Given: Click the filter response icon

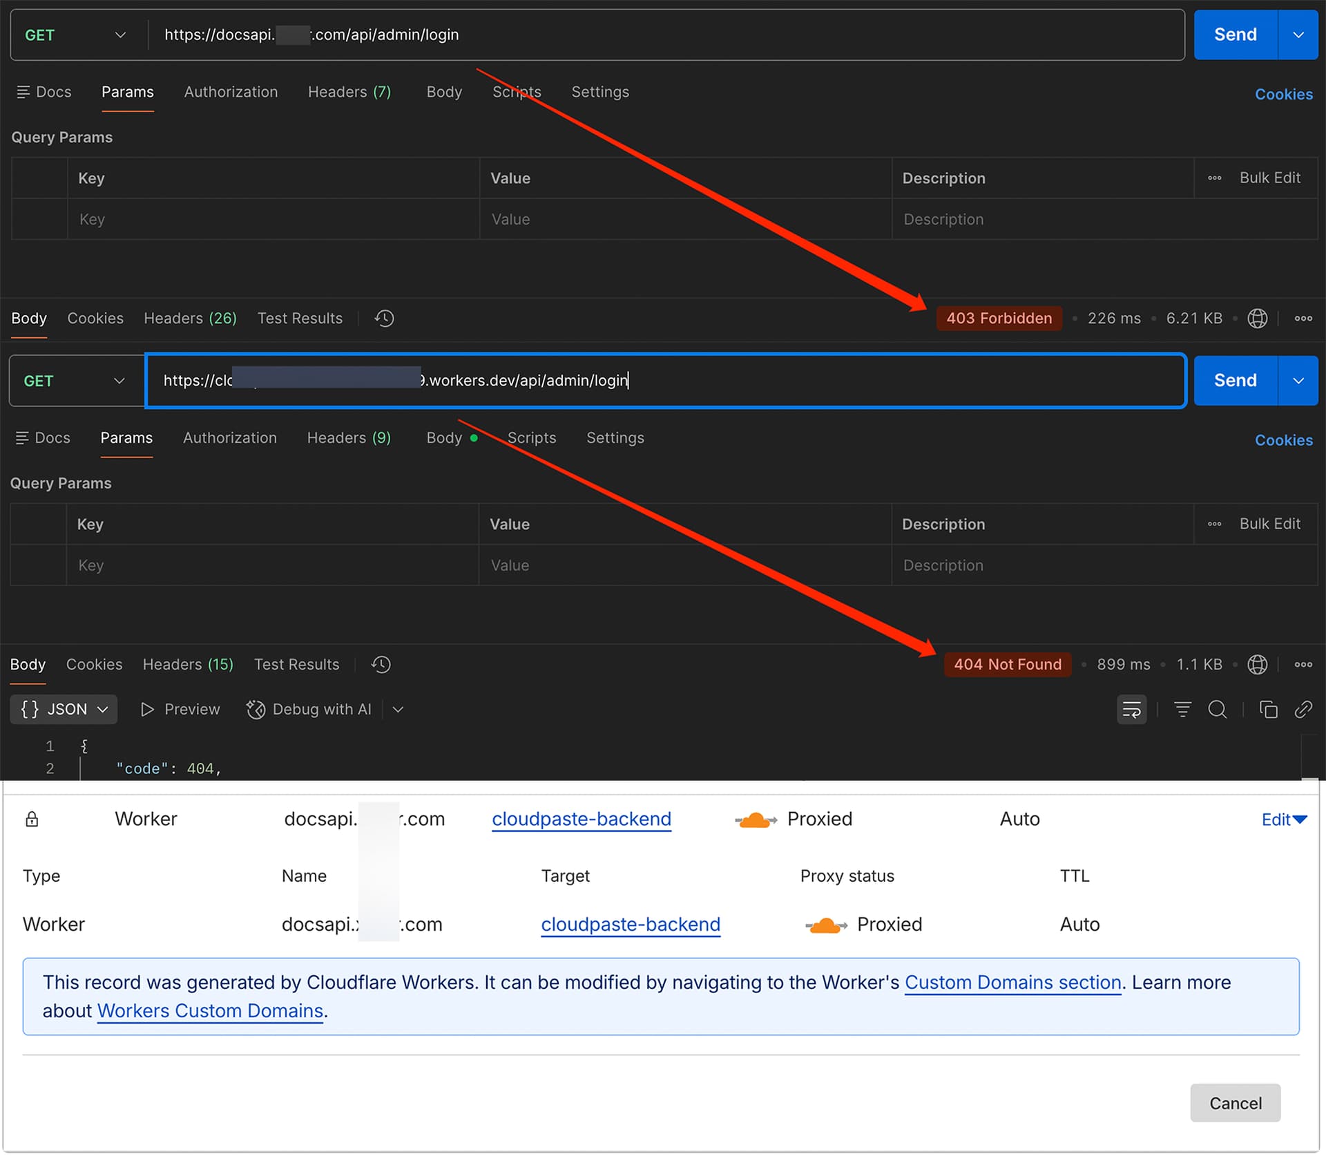Looking at the screenshot, I should (1182, 710).
